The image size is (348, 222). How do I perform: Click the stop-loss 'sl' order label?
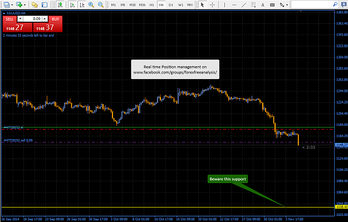coord(13,127)
